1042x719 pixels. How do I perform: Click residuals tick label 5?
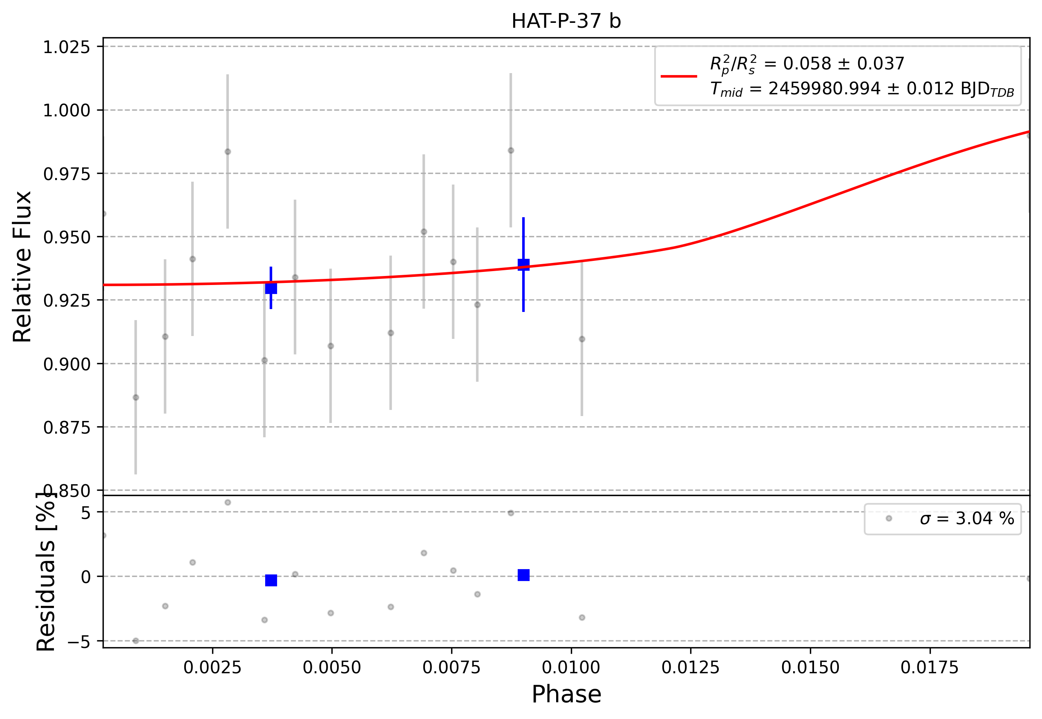(86, 513)
